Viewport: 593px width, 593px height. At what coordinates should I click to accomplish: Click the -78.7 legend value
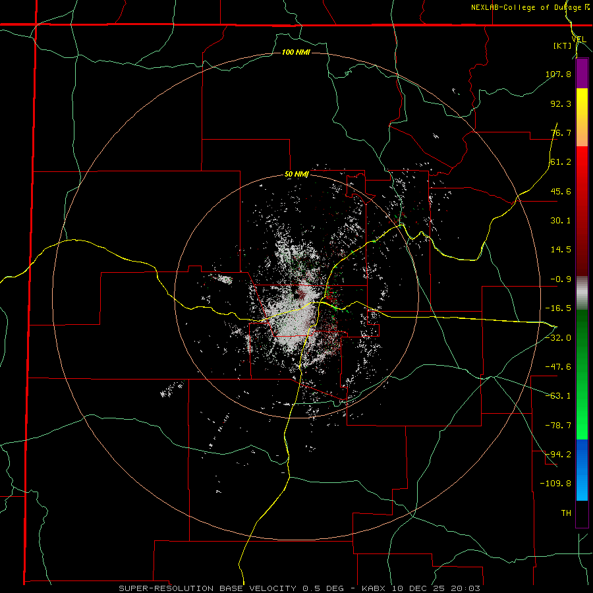coord(558,426)
